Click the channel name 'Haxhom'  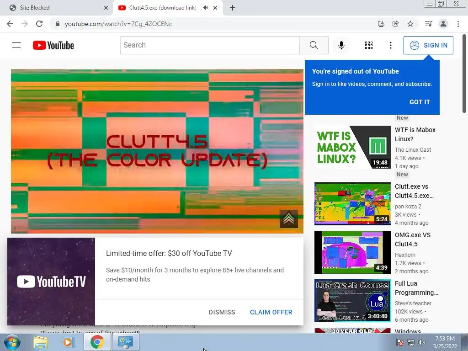pyautogui.click(x=405, y=255)
